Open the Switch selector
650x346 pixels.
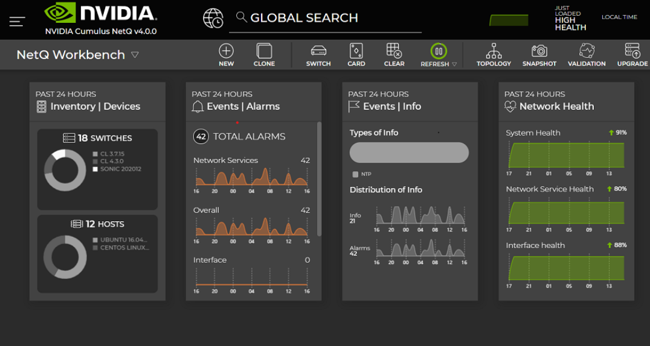tap(318, 55)
